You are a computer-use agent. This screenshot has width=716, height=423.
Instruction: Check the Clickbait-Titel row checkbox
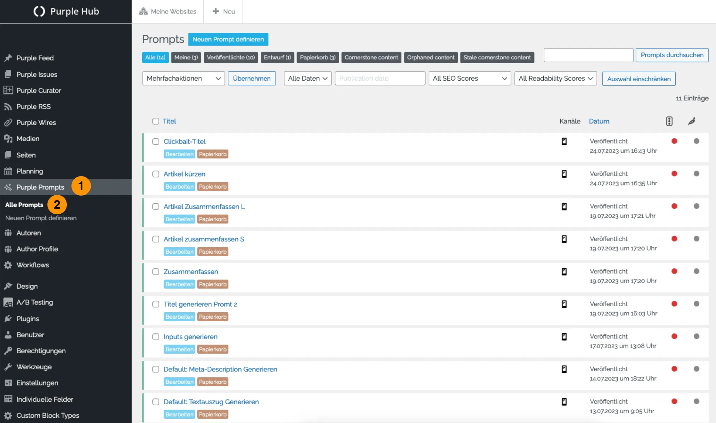click(156, 141)
